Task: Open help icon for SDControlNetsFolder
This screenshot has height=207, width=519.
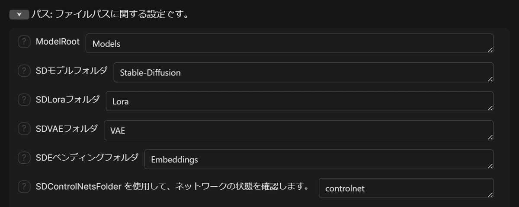Action: pyautogui.click(x=24, y=187)
